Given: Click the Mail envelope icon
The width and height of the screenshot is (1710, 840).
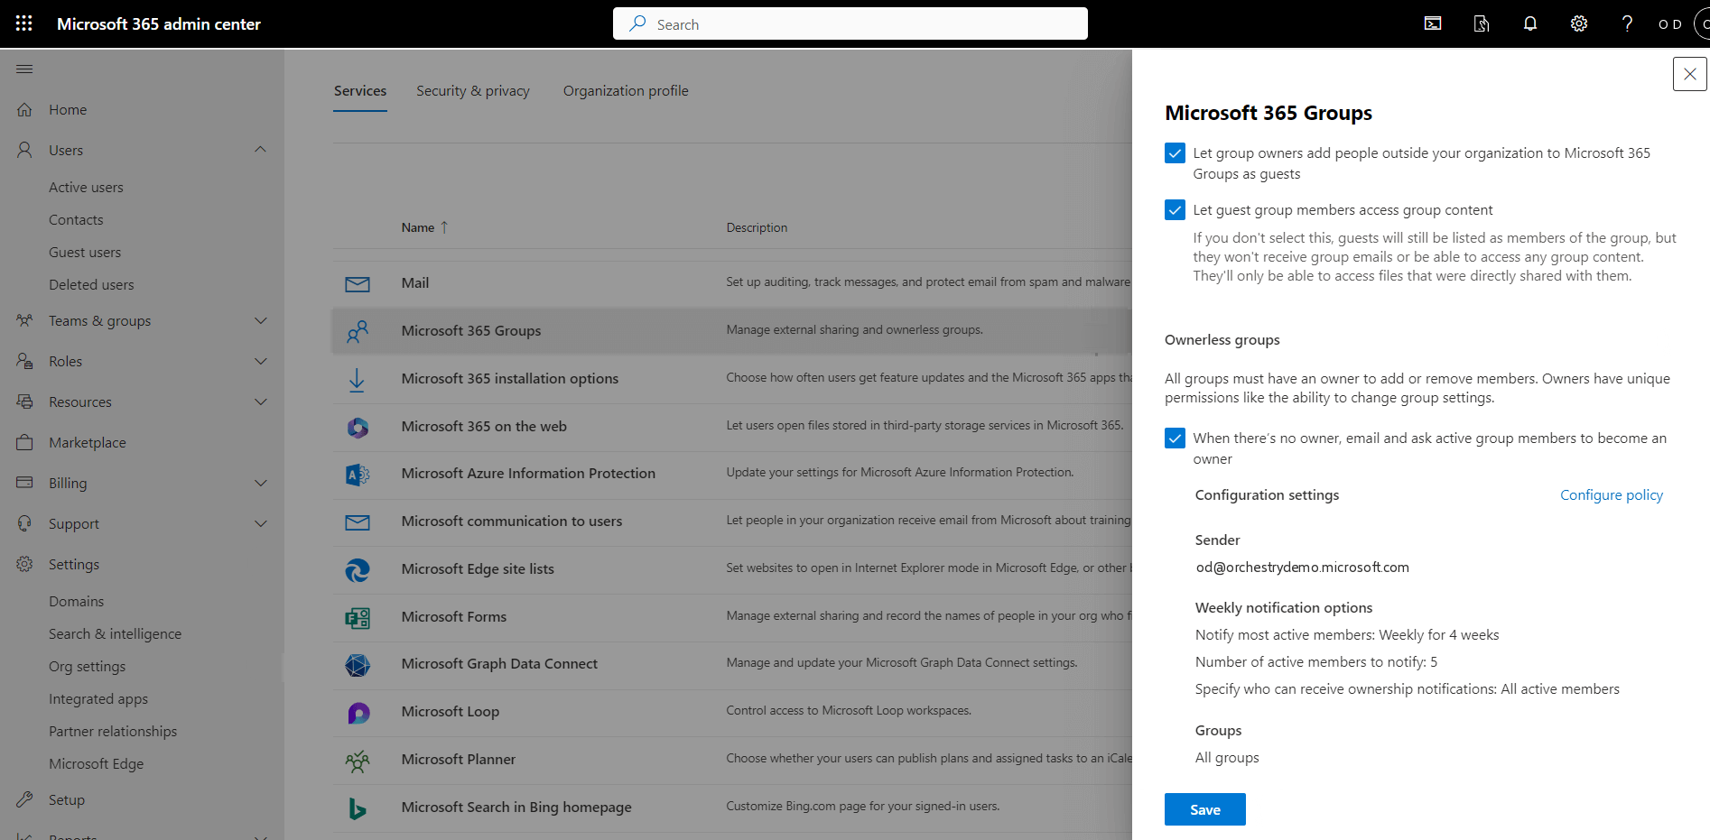Looking at the screenshot, I should coord(358,283).
